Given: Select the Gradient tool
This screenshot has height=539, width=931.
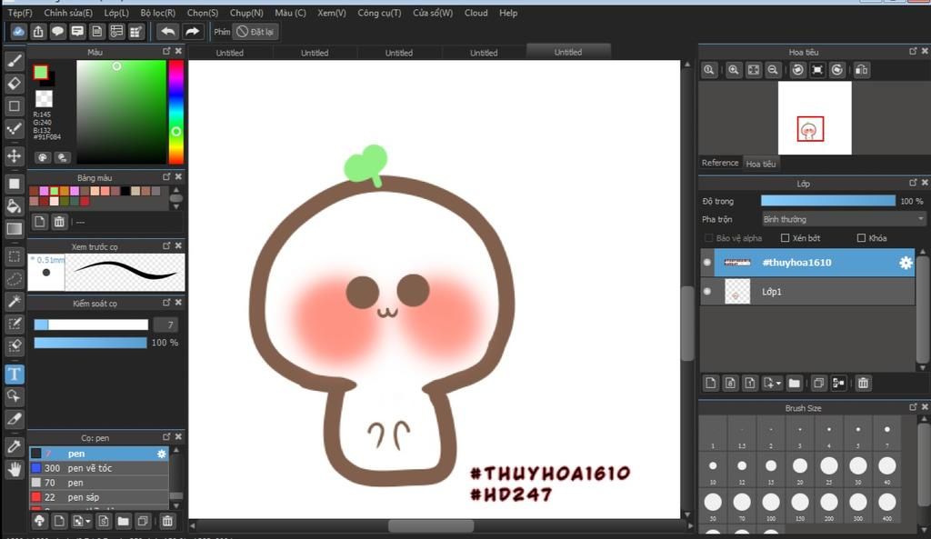Looking at the screenshot, I should coord(15,228).
